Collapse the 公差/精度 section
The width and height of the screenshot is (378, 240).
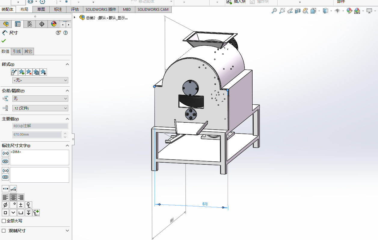tap(67, 91)
